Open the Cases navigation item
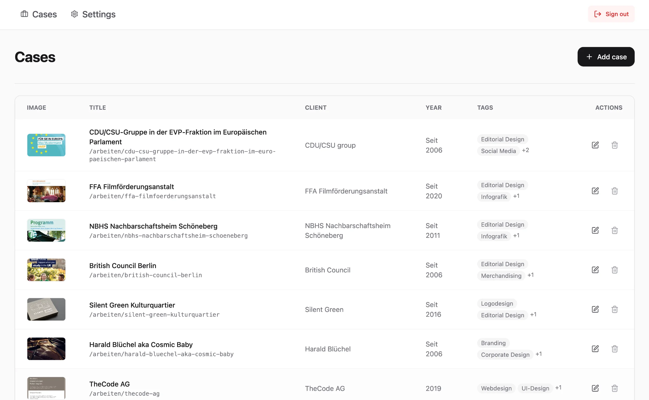Viewport: 649px width, 400px height. pyautogui.click(x=39, y=14)
